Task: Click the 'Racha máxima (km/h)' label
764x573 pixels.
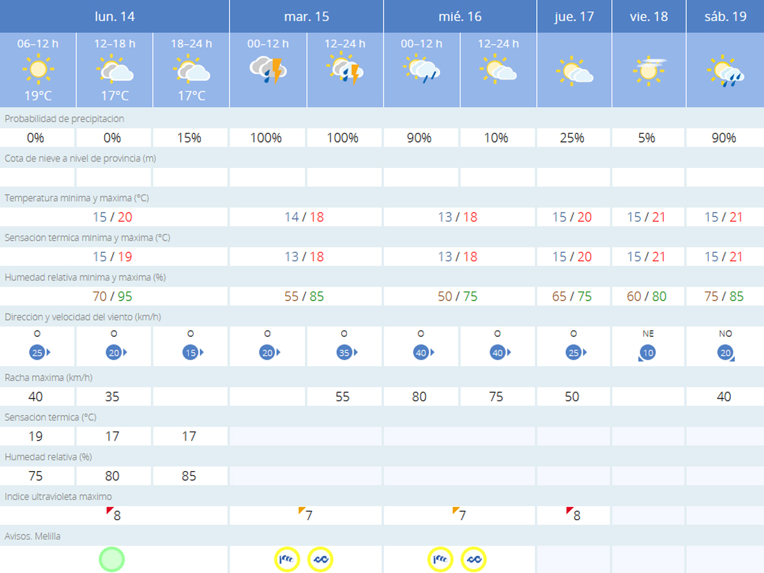Action: point(48,378)
